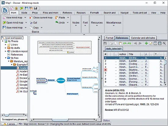Collapse the My files tree node
Screen dimensions: 168x126
point(6,58)
